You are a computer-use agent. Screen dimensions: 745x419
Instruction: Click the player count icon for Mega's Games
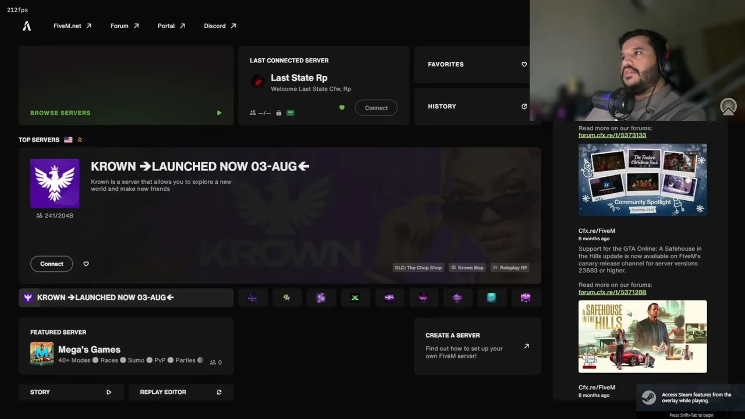point(213,362)
